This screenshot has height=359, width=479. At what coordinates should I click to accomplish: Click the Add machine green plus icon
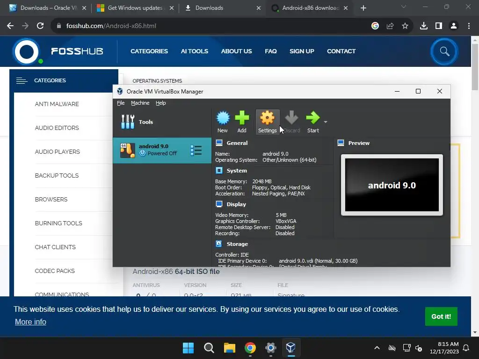pos(242,122)
